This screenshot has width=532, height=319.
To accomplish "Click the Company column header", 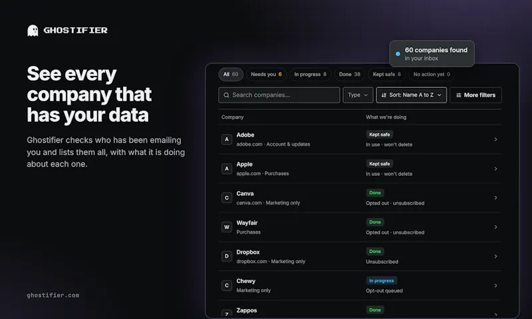I will [x=232, y=117].
